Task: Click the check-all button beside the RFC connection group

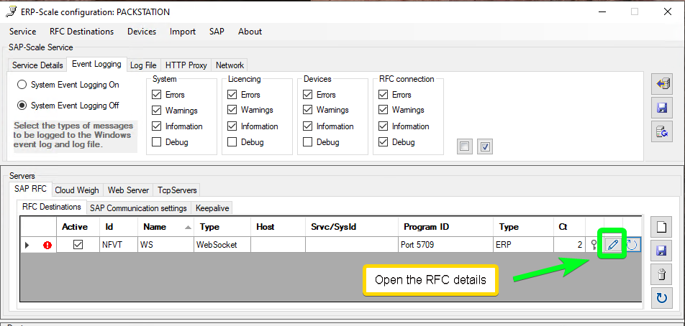Action: click(x=485, y=146)
